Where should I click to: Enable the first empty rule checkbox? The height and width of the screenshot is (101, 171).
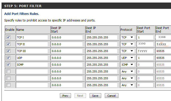8,71
